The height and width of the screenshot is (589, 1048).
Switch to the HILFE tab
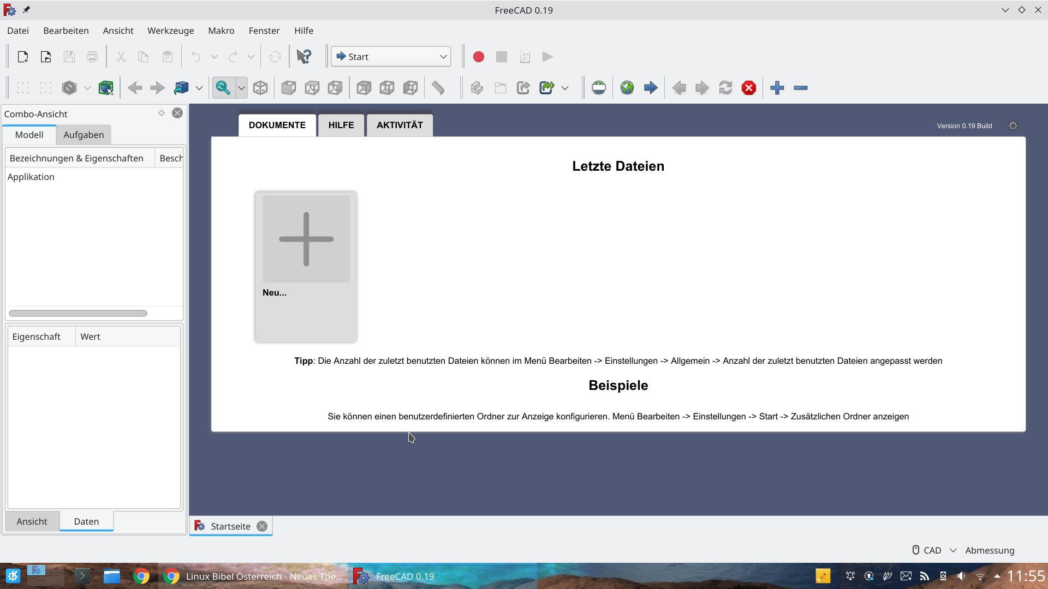341,125
